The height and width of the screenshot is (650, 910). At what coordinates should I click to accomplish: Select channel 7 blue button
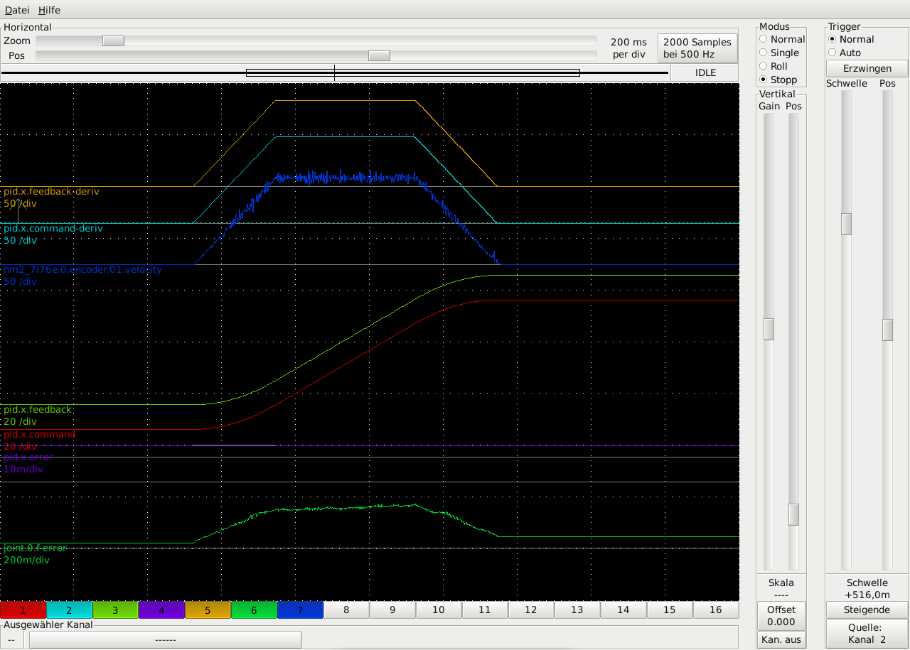(x=300, y=610)
